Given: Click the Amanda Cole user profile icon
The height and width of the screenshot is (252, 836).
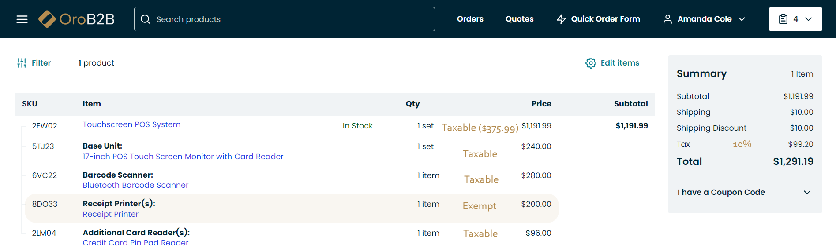Looking at the screenshot, I should [667, 19].
